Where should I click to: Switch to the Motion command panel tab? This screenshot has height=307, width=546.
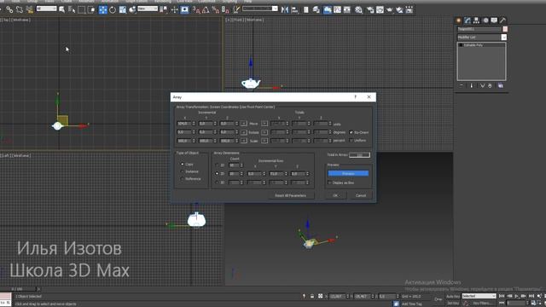(x=485, y=20)
